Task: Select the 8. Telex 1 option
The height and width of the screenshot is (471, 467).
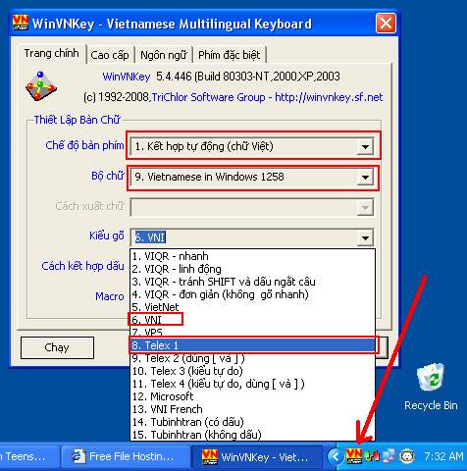Action: [252, 345]
